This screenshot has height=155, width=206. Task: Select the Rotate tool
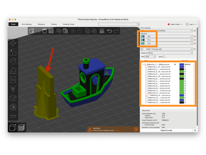click(13, 61)
